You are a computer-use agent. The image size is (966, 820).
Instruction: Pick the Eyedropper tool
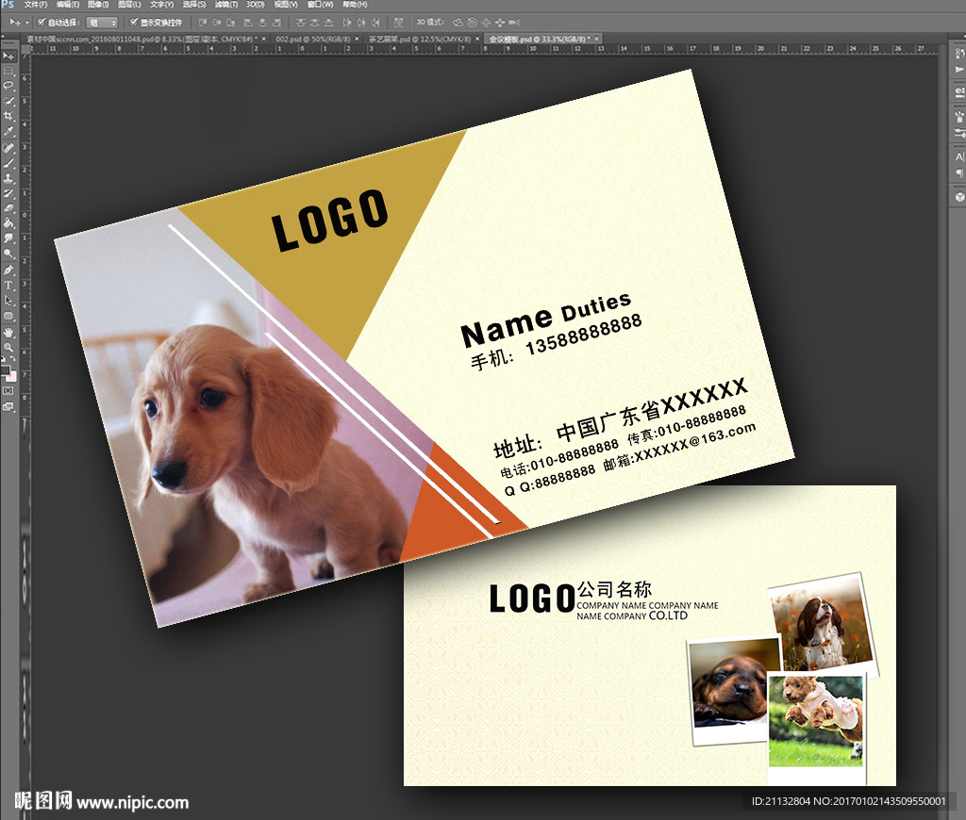click(8, 130)
